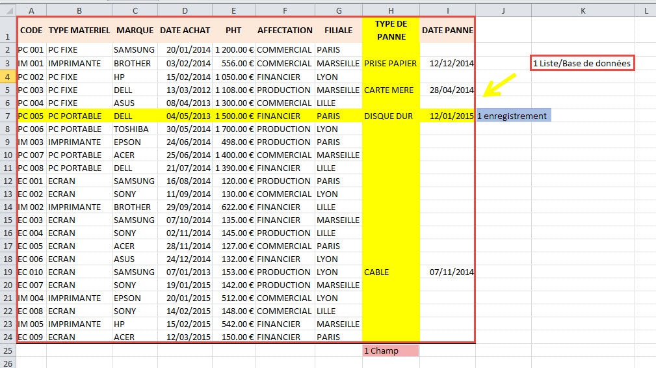Select the '1 enregistrement' cell
Image resolution: width=656 pixels, height=368 pixels.
[514, 116]
